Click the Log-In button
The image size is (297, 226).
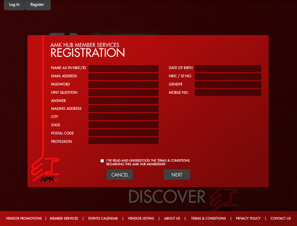point(14,5)
